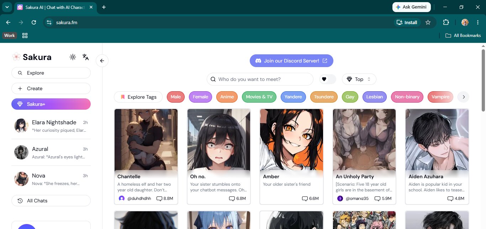The width and height of the screenshot is (486, 229).
Task: Click the Discord logo icon in banner
Action: [259, 61]
